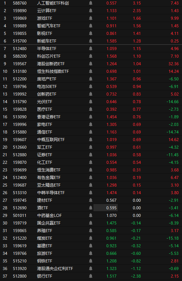Open 中药基金LOF entry
The width and height of the screenshot is (182, 281).
[x=49, y=215]
